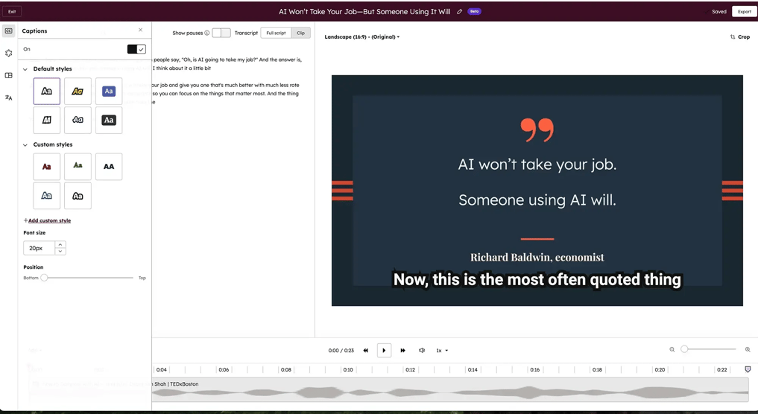Select the black outlined custom style

78,196
